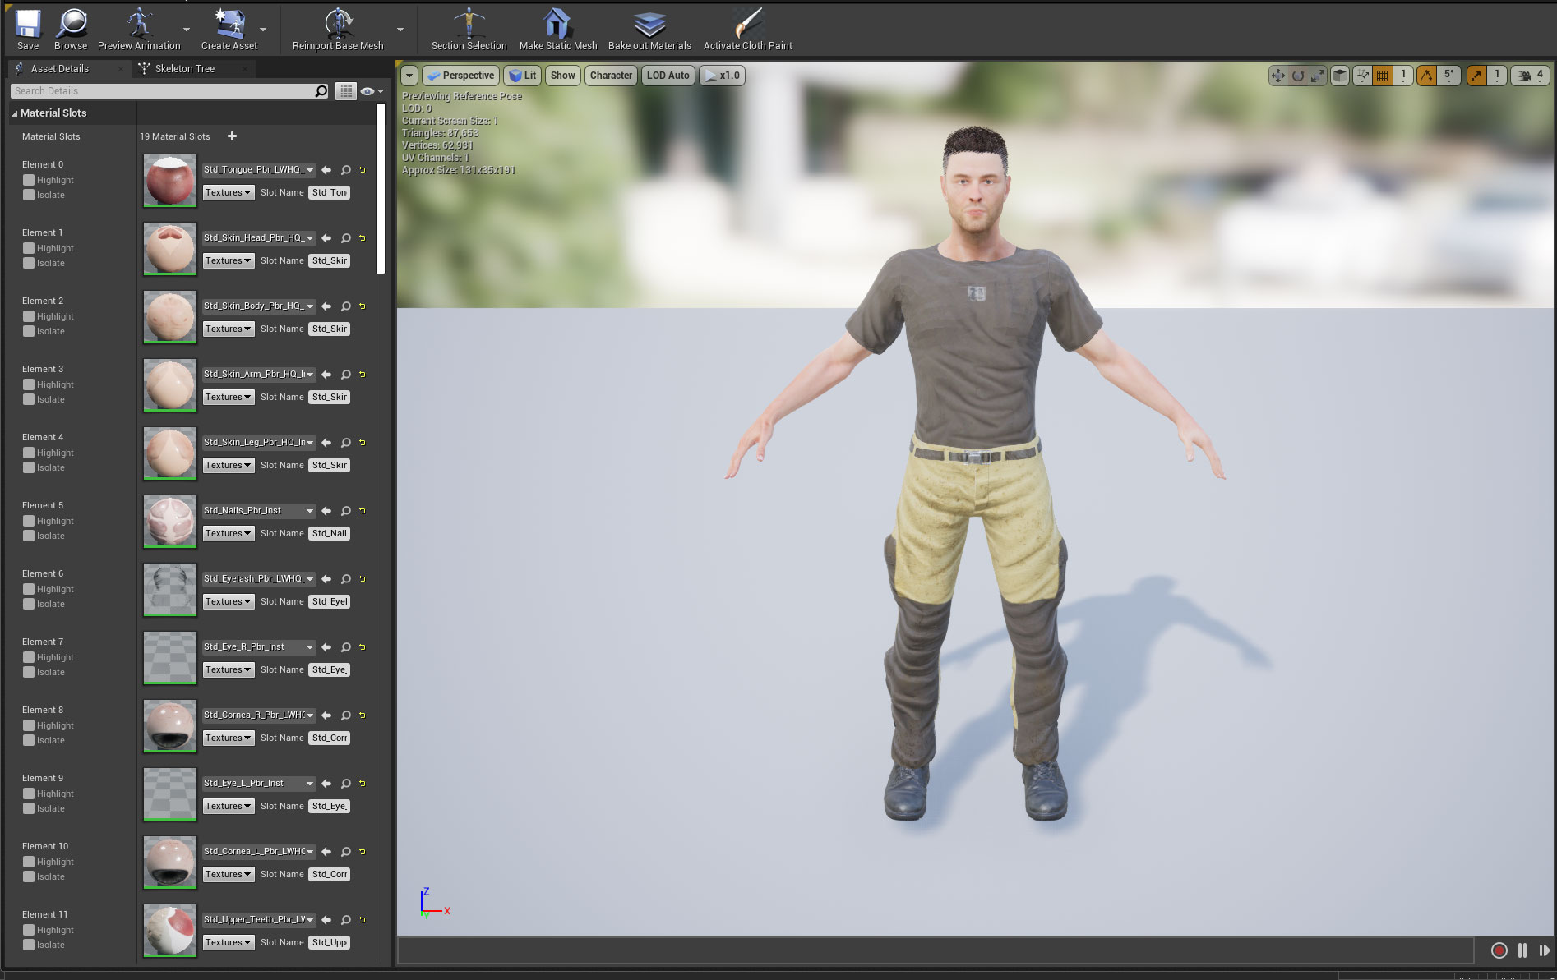Check Isolate for Element 4

(x=29, y=467)
